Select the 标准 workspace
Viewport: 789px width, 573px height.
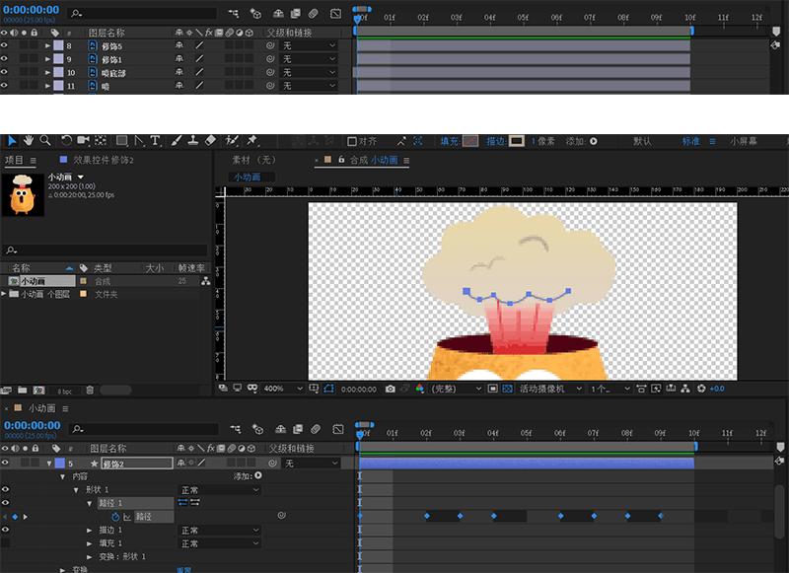tap(691, 141)
